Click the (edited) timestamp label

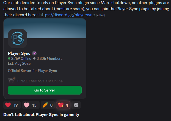100,15
